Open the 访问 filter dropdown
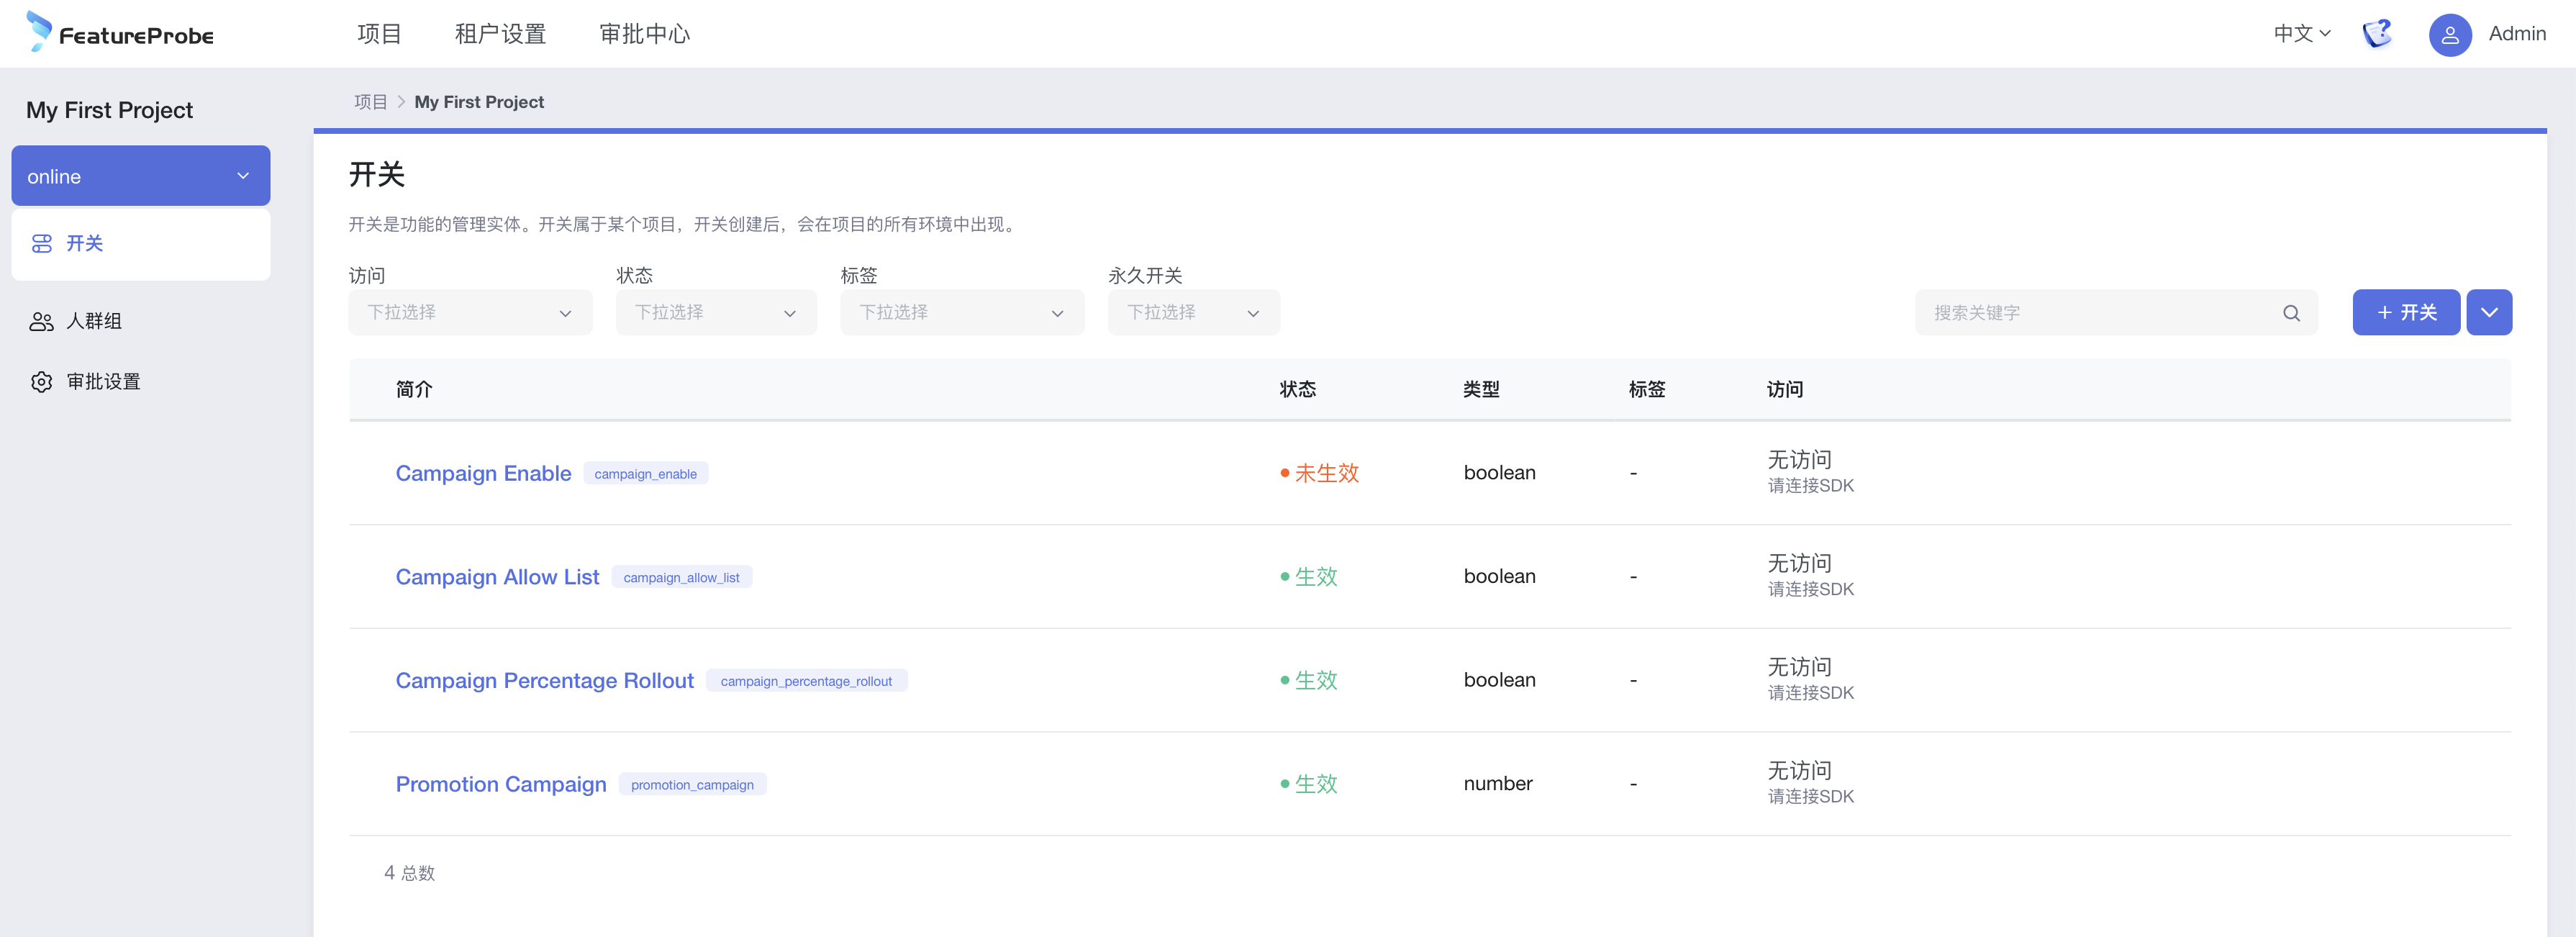Image resolution: width=2576 pixels, height=937 pixels. click(469, 313)
